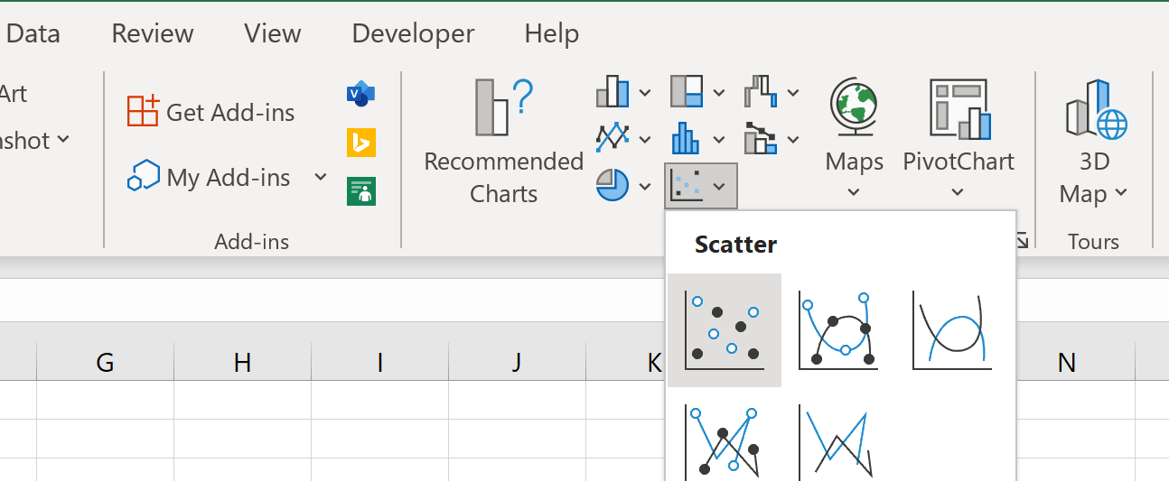
Task: Select the basic Scatter chart option
Action: [x=724, y=330]
